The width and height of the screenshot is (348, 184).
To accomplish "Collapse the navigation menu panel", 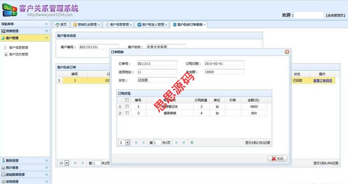I will click(x=46, y=24).
